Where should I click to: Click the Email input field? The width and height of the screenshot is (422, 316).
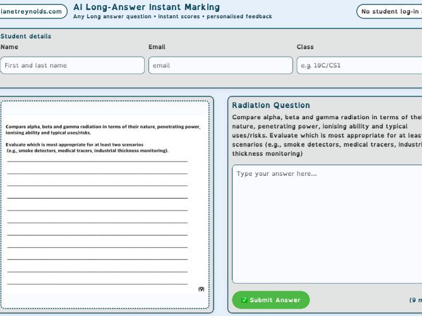pyautogui.click(x=220, y=66)
